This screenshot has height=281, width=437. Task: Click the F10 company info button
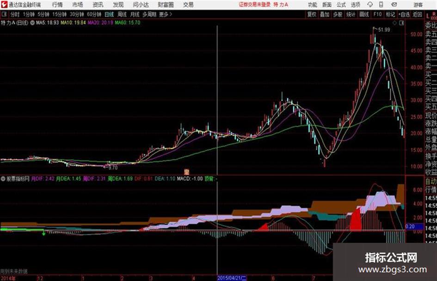click(x=377, y=14)
